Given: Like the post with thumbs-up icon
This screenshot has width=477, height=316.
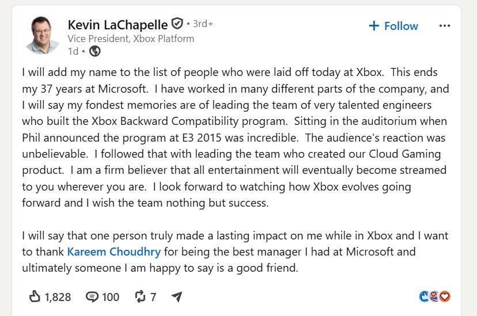Looking at the screenshot, I should (x=35, y=296).
